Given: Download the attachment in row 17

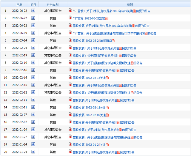Looking at the screenshot, I should click(33, 129).
